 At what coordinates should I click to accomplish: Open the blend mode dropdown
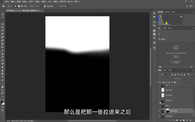coord(165,79)
